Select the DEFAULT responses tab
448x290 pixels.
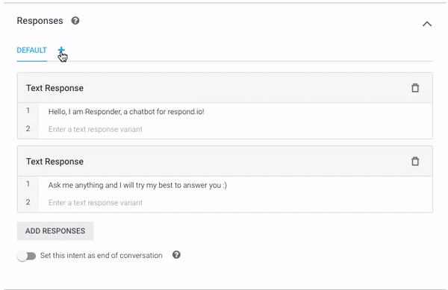(x=31, y=50)
